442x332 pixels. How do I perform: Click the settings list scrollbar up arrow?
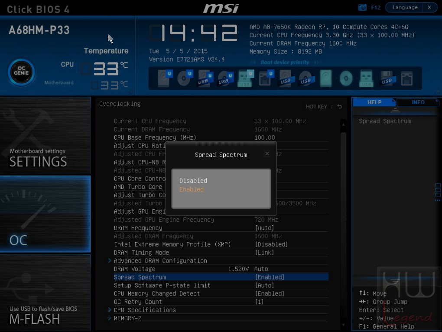click(x=343, y=124)
